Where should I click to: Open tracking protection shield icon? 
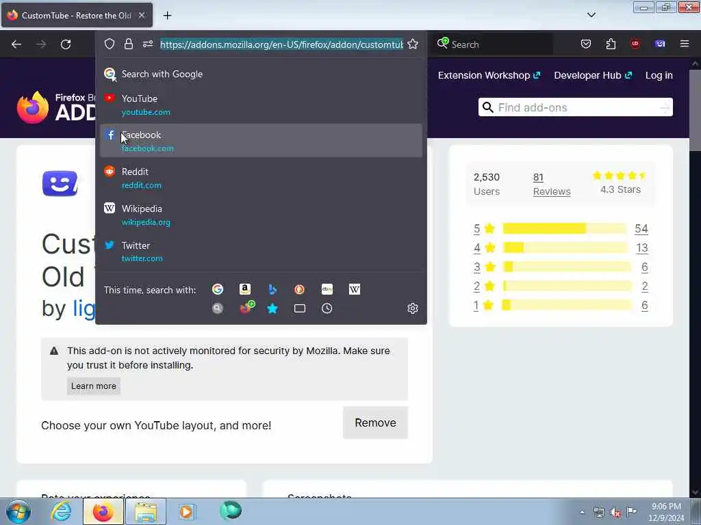(x=110, y=44)
